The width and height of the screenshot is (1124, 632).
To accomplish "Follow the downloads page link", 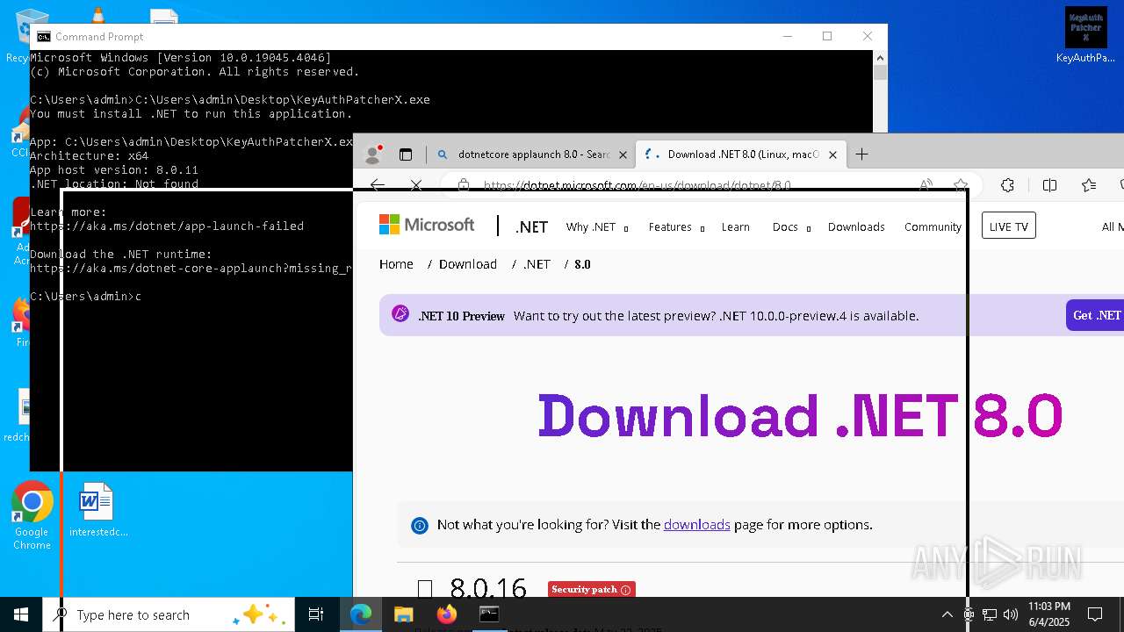I will tap(697, 524).
